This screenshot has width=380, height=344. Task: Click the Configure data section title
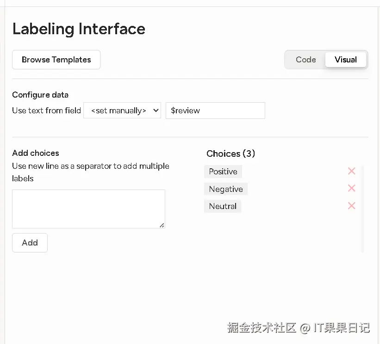[x=40, y=95]
